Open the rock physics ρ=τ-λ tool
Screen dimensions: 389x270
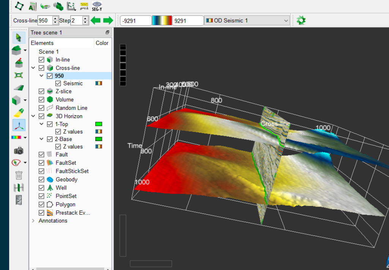(x=84, y=6)
